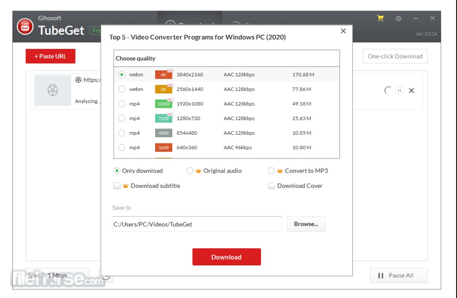Viewport: 457px width, 298px height.
Task: Click the 4K quality badge
Action: 163,74
